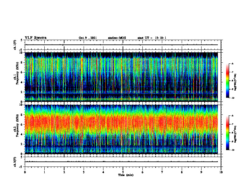249x193 pixels.
Task: Select the ch.2 colorbar "log(PSD)(V²/Hz)" label
Action: pos(235,134)
